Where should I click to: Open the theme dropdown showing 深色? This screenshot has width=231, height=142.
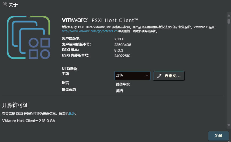pyautogui.click(x=132, y=76)
